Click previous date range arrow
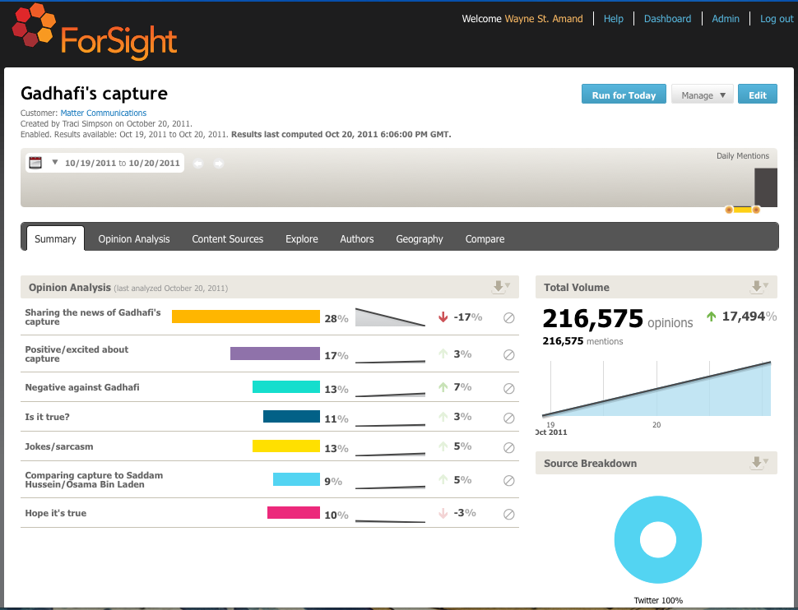Viewport: 798px width, 610px height. point(198,164)
